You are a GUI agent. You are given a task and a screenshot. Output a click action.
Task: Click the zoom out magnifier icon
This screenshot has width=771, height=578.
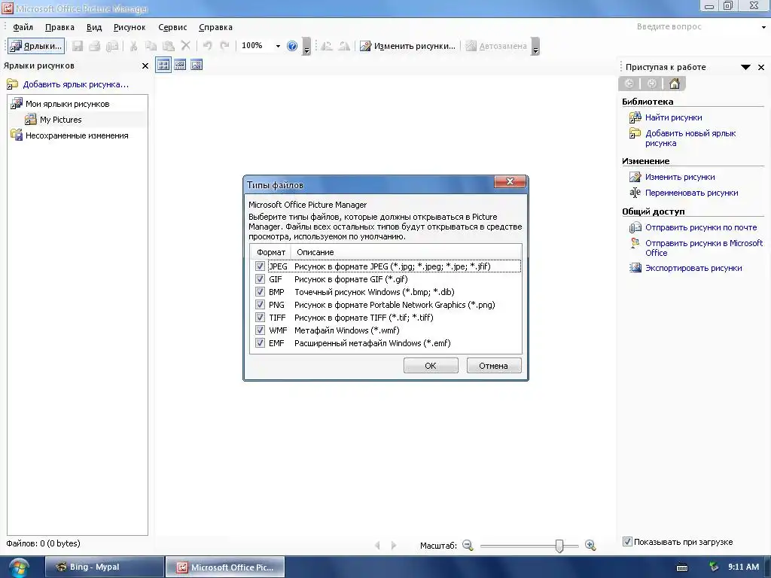tap(468, 545)
